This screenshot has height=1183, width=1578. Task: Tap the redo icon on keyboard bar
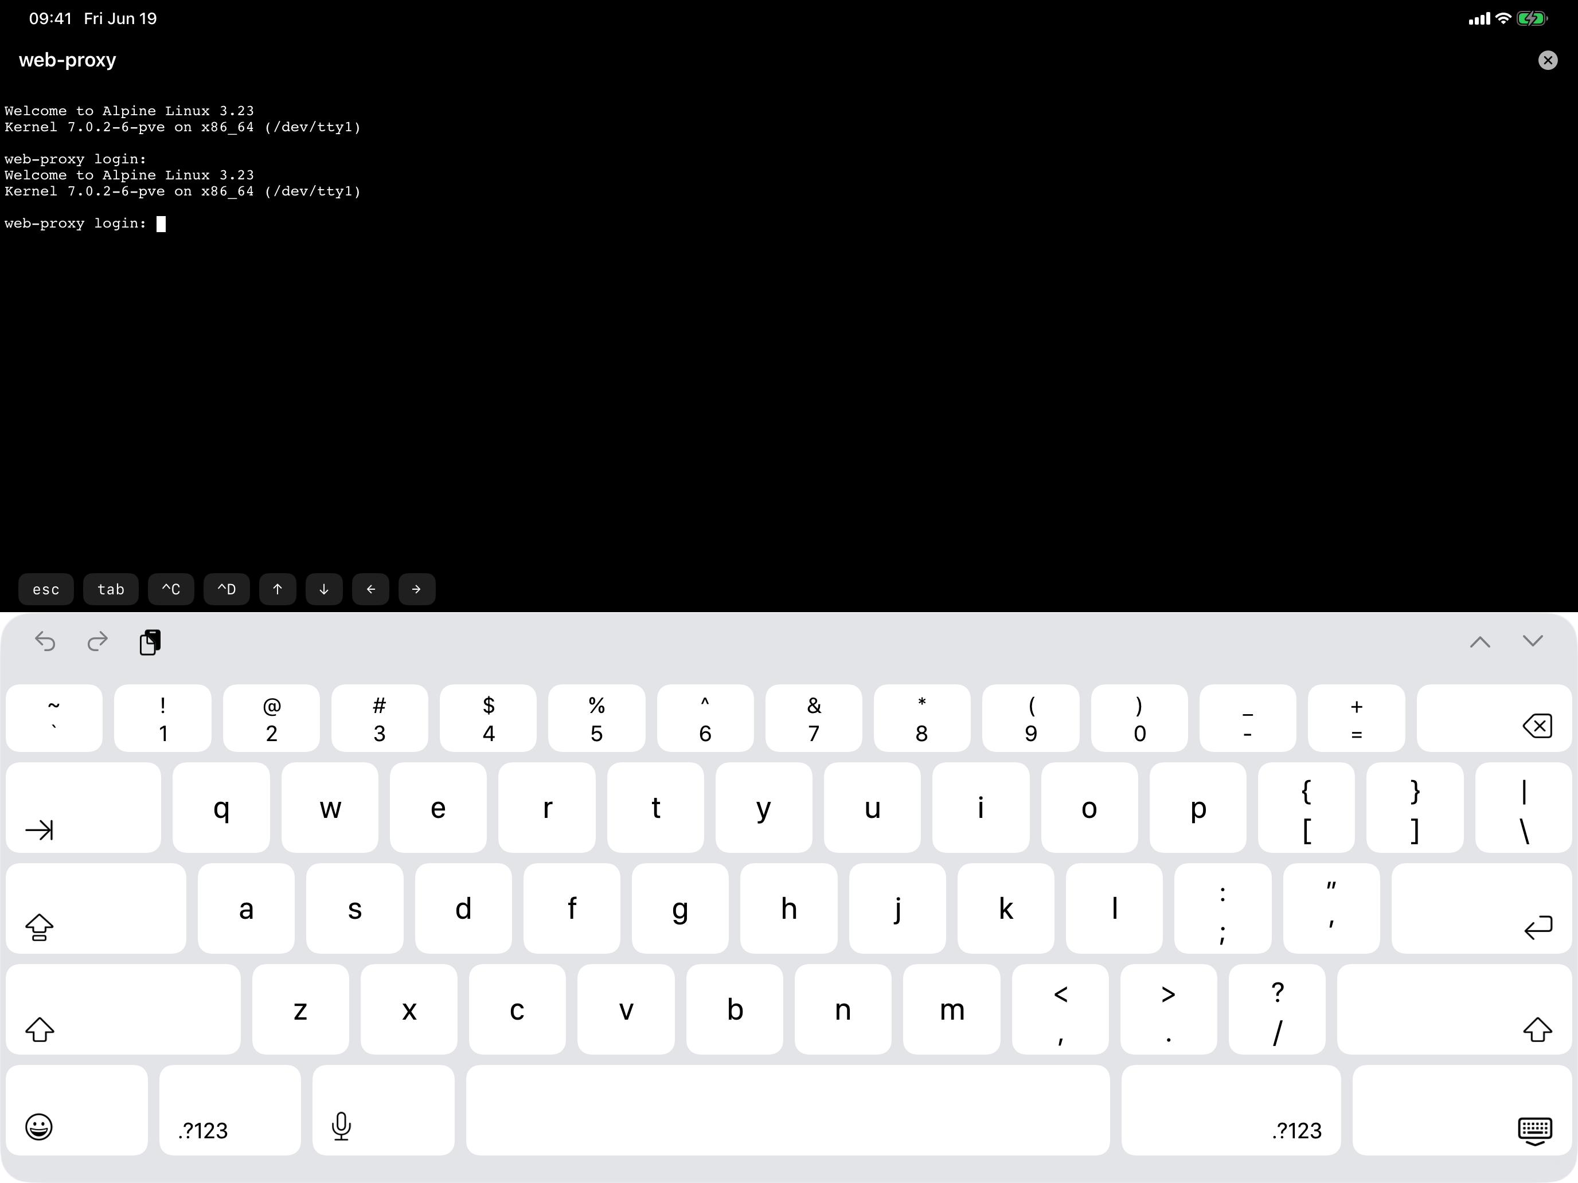point(97,642)
